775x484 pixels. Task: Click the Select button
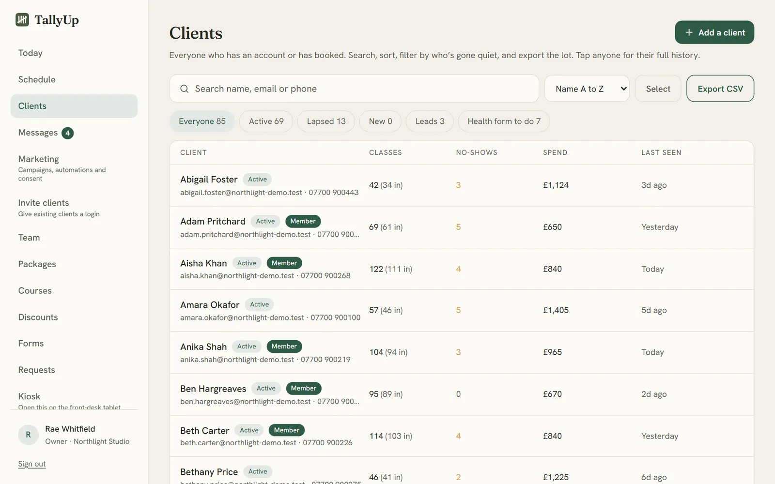pos(658,89)
